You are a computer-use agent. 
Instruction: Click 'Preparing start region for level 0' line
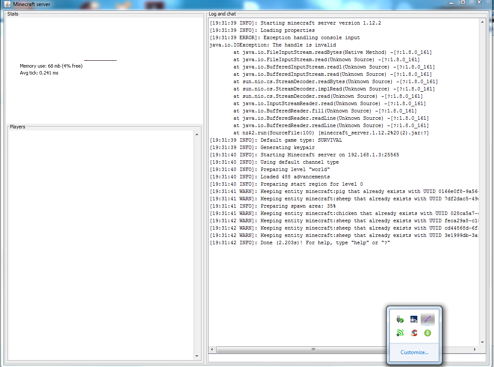coord(286,184)
